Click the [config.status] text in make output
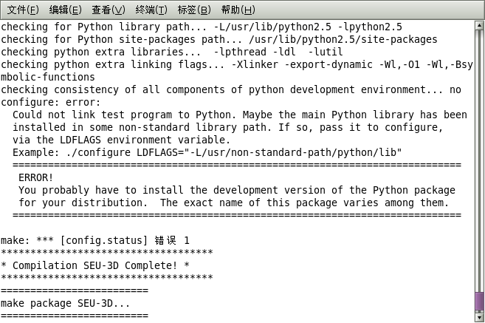This screenshot has width=485, height=323. (x=104, y=241)
